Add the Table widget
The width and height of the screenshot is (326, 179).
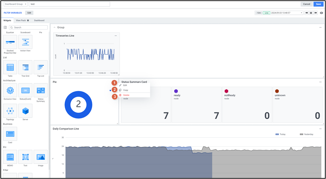tap(10, 67)
